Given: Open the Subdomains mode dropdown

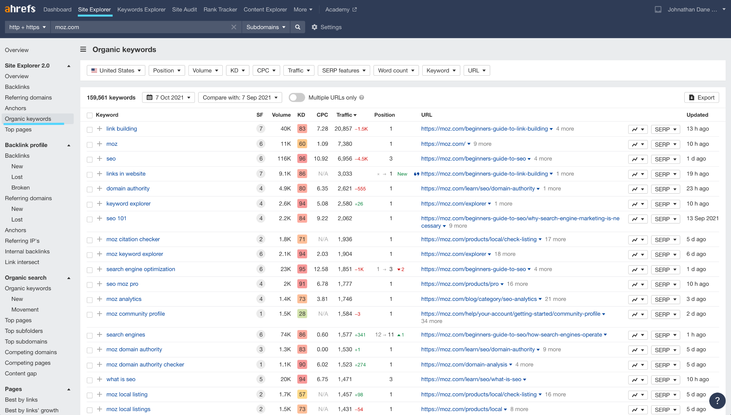Looking at the screenshot, I should [x=266, y=27].
